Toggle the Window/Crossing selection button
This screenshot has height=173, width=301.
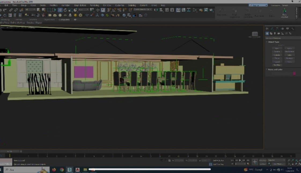coord(54,10)
